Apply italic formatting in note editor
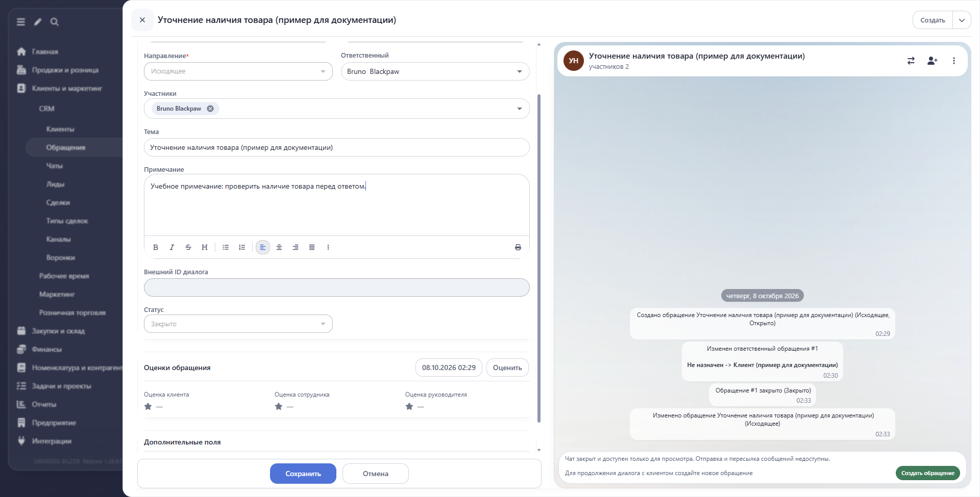This screenshot has height=497, width=980. [x=172, y=247]
